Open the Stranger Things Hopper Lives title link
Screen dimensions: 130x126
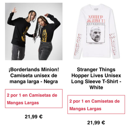point(96,78)
